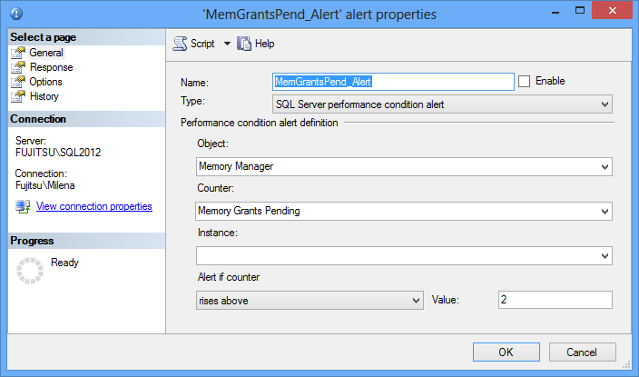Click into the Value field
Screen dimensions: 639x377
click(555, 300)
